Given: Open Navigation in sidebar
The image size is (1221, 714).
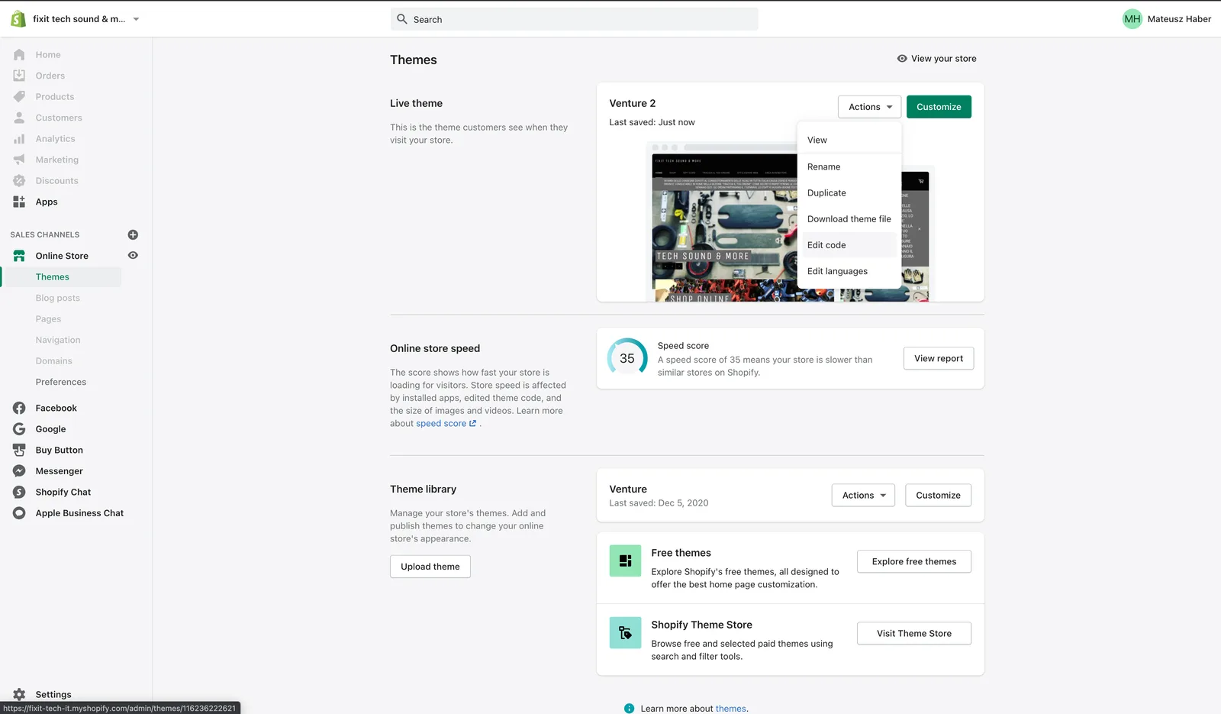Looking at the screenshot, I should click(x=58, y=340).
